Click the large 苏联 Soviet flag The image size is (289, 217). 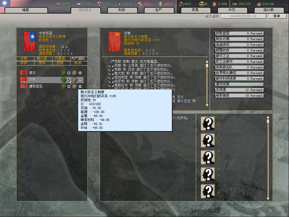[115, 42]
